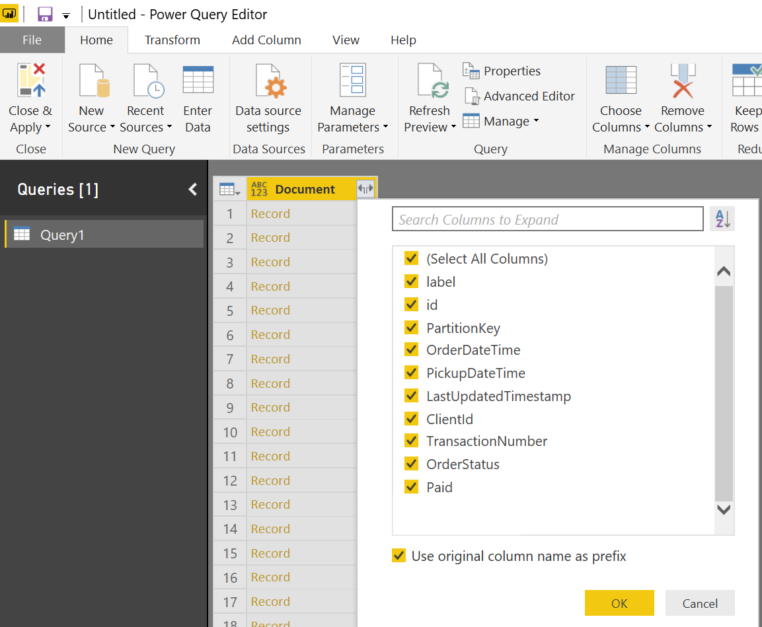Switch to the Help tab
Image resolution: width=762 pixels, height=627 pixels.
click(403, 40)
